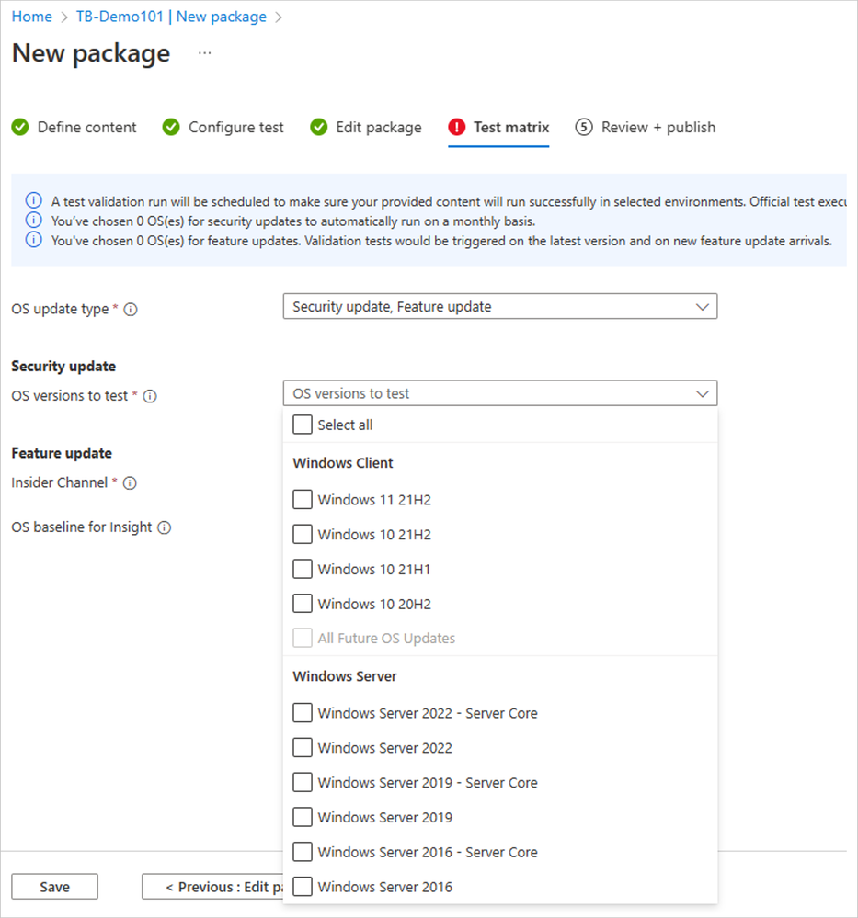This screenshot has height=918, width=858.
Task: Select Windows Server 2016 checkbox
Action: (303, 887)
